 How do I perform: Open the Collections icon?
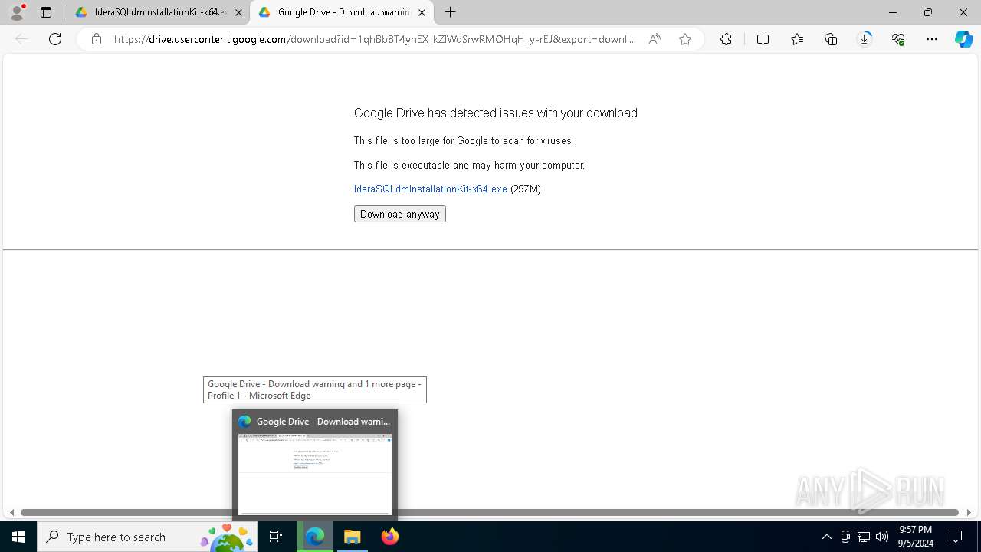click(831, 39)
